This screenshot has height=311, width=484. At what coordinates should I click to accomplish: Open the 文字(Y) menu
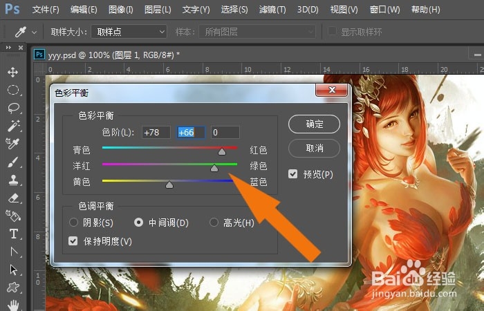coord(196,10)
